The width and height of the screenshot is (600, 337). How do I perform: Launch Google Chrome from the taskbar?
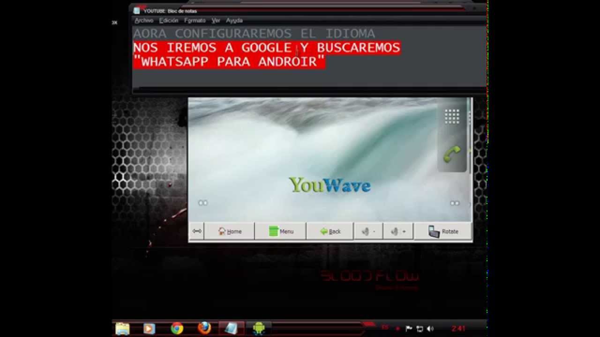(x=177, y=329)
